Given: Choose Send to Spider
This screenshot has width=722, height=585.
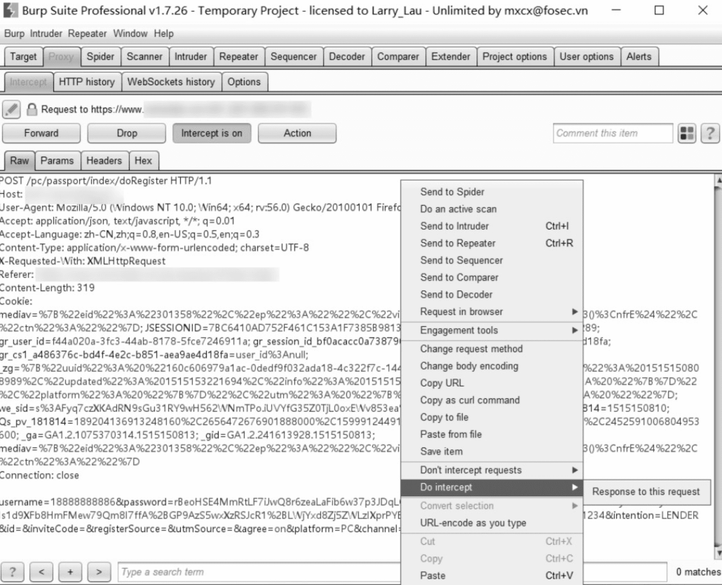Looking at the screenshot, I should [492, 192].
